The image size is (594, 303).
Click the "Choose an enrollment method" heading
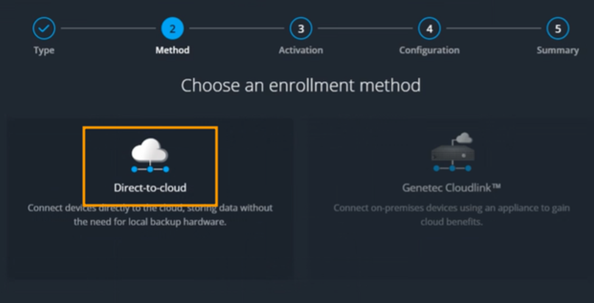coord(300,85)
